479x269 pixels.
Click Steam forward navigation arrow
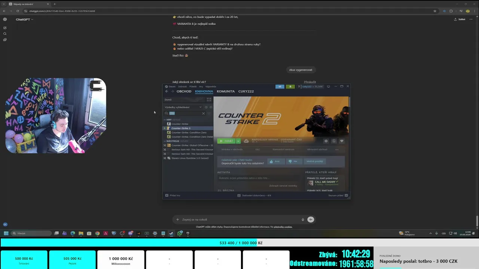173,91
